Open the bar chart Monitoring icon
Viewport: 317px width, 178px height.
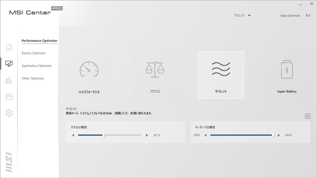coord(9,80)
